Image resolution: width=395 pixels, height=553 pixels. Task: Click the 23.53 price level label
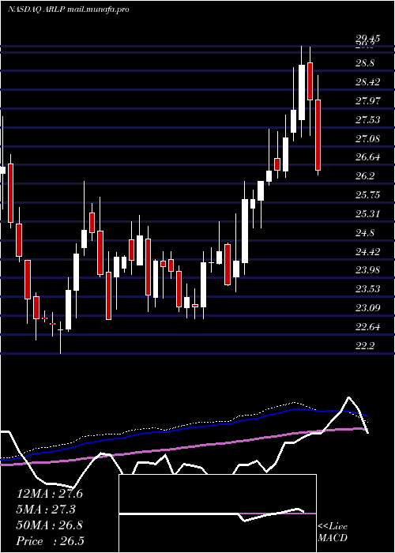367,289
